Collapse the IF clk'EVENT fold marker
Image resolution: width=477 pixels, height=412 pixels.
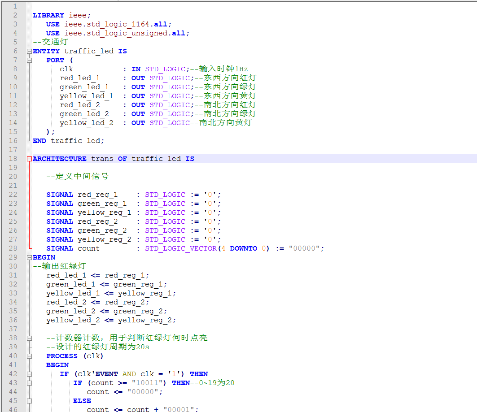pos(30,374)
